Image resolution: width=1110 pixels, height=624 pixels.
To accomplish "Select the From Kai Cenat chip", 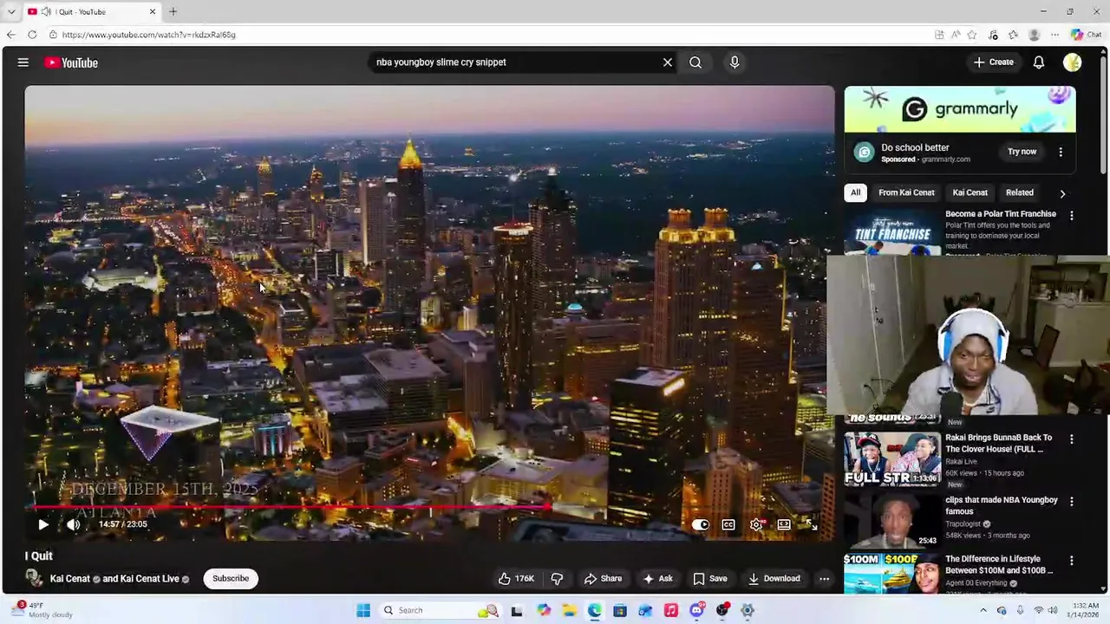I will pyautogui.click(x=906, y=192).
